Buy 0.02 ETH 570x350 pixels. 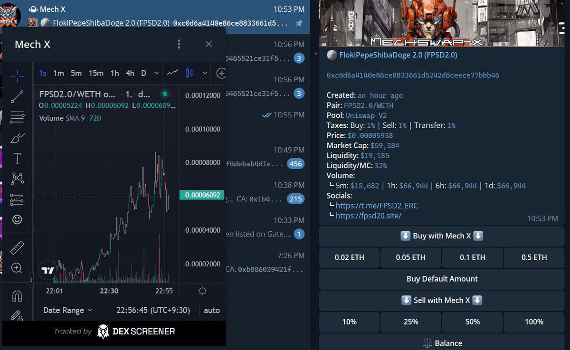point(350,257)
